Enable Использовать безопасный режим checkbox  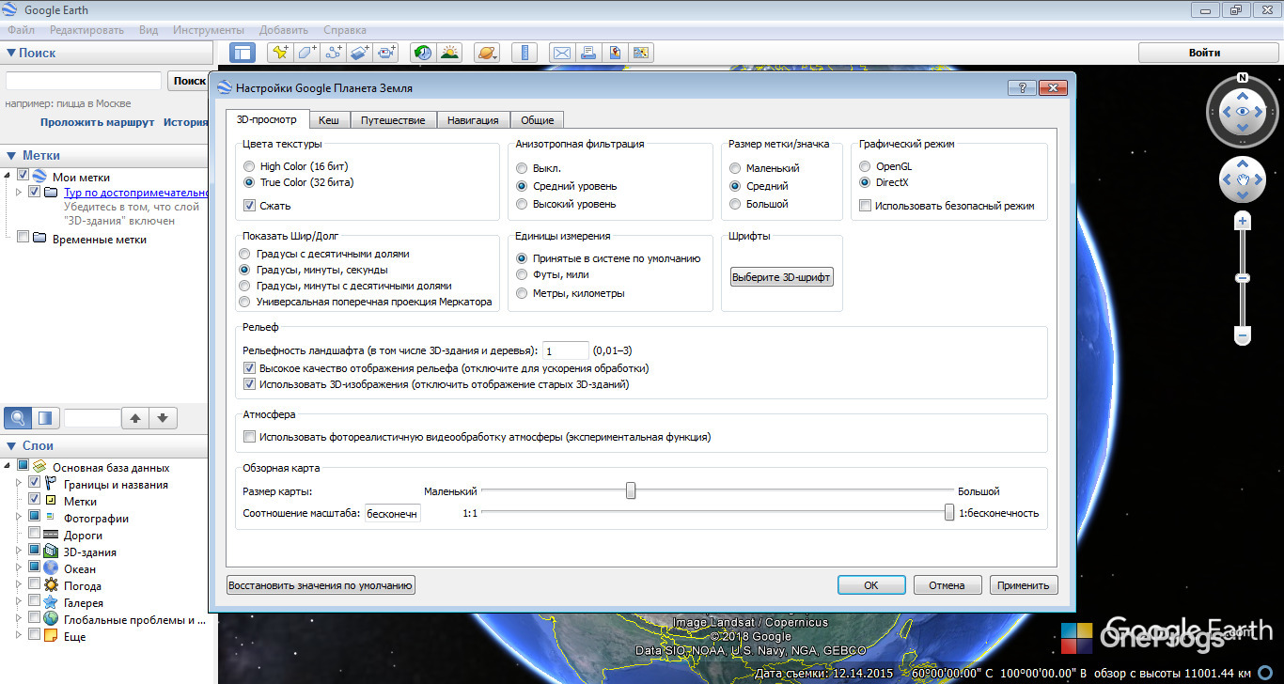pos(865,206)
